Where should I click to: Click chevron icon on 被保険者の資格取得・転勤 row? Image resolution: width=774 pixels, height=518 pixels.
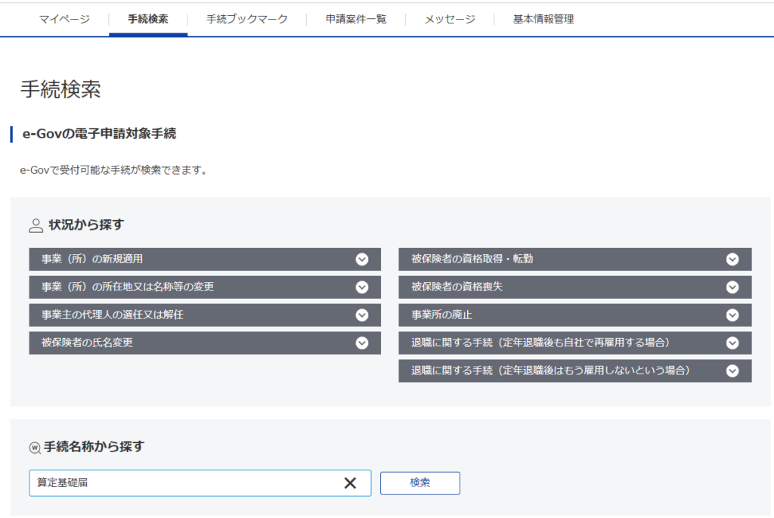click(732, 259)
